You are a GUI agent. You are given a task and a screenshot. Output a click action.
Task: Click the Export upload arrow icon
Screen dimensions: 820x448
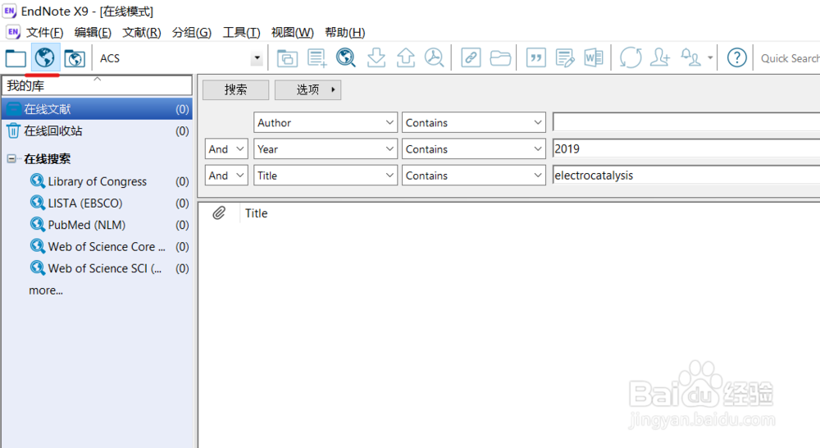click(405, 58)
